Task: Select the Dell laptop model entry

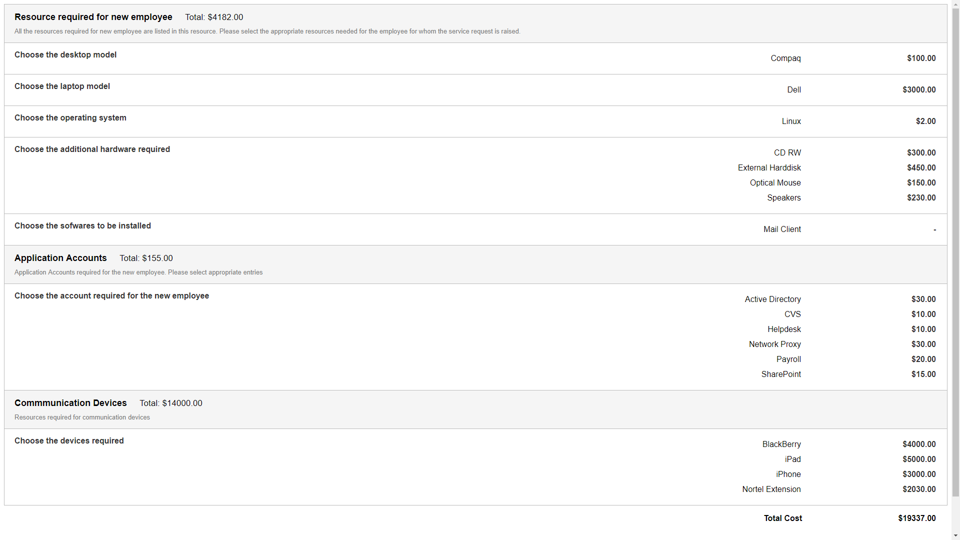Action: (793, 90)
